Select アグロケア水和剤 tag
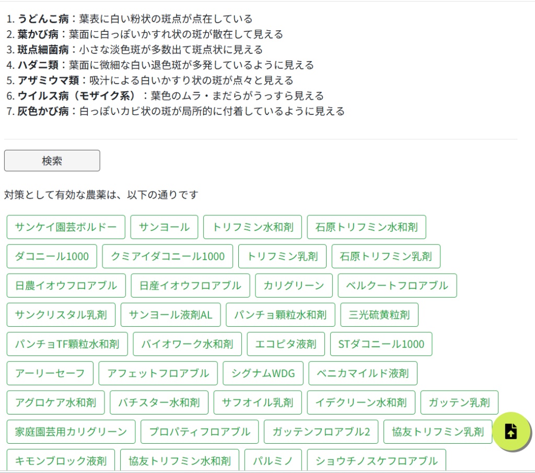 coord(55,403)
